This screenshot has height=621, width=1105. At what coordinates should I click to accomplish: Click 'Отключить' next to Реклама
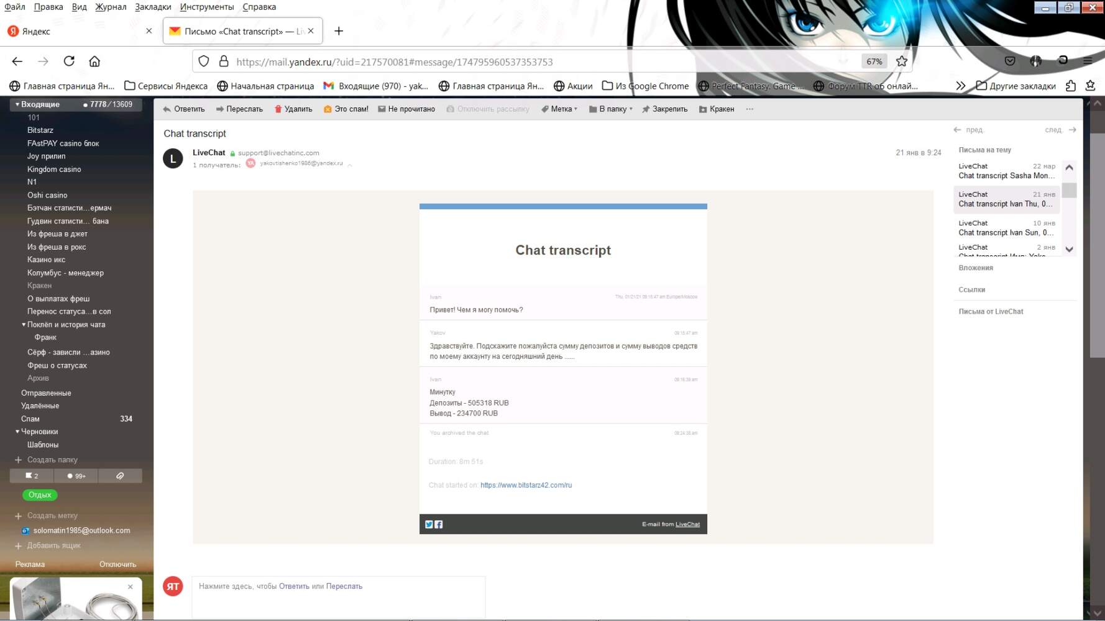point(117,564)
